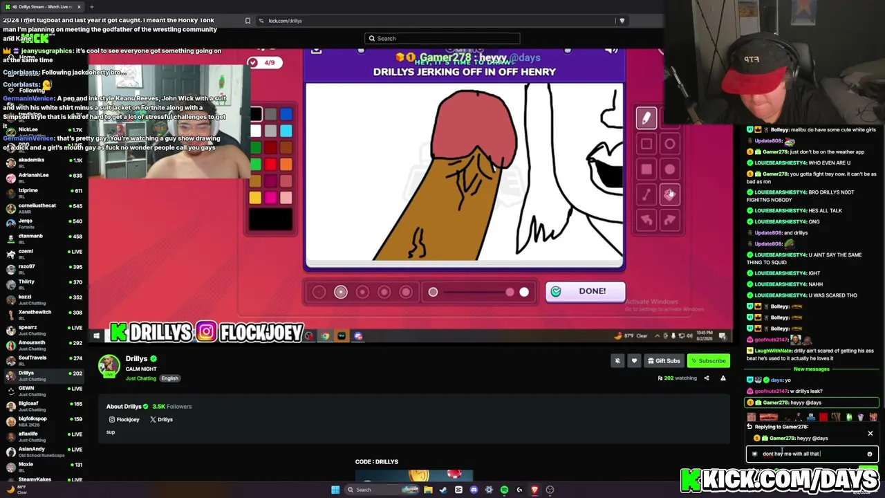885x498 pixels.
Task: Toggle stream notifications bell button
Action: pyautogui.click(x=617, y=360)
